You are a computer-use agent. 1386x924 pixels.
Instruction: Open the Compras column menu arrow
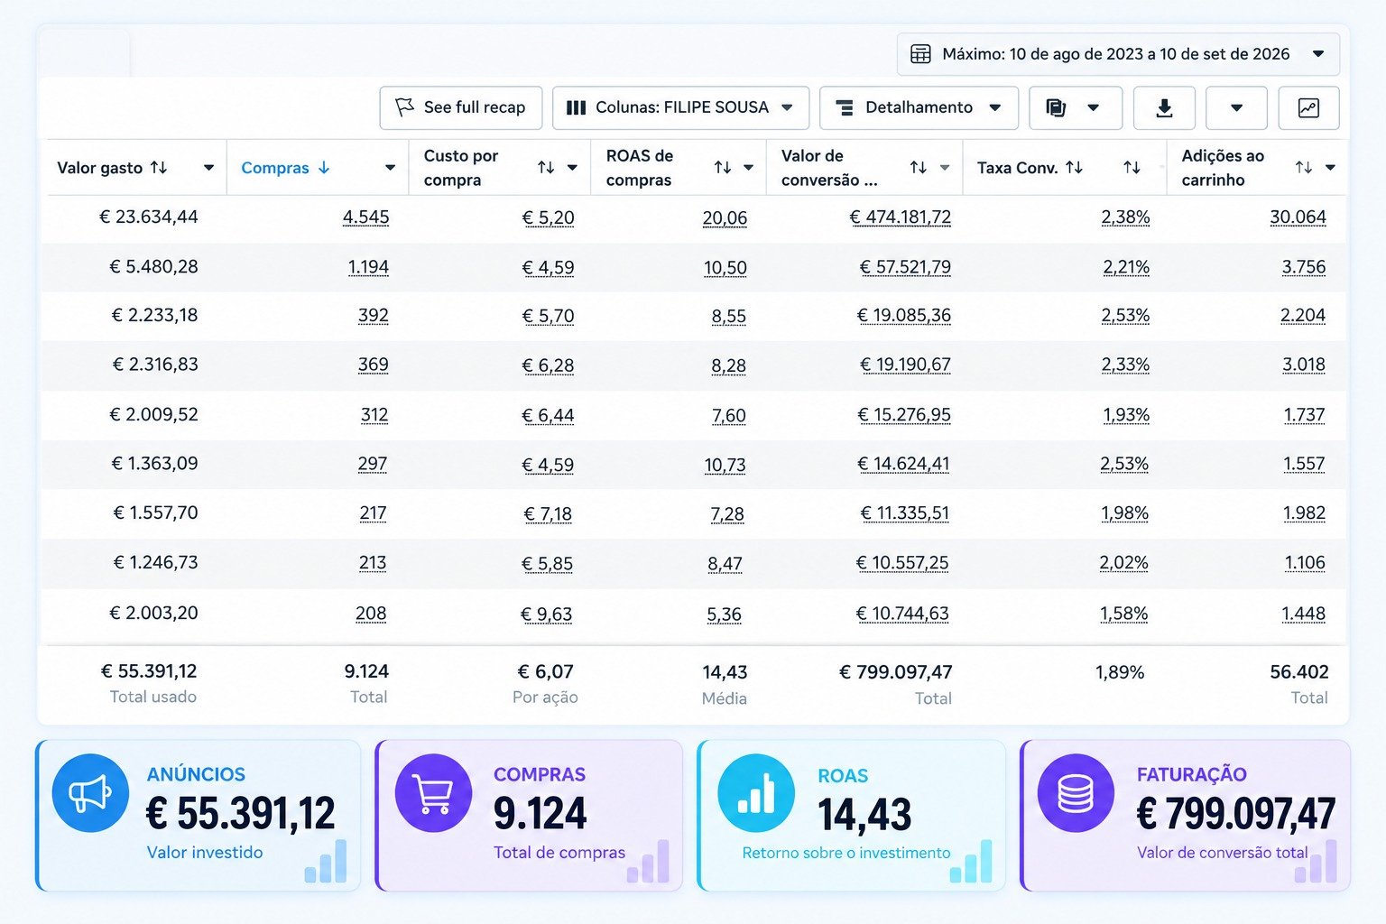[x=390, y=168]
